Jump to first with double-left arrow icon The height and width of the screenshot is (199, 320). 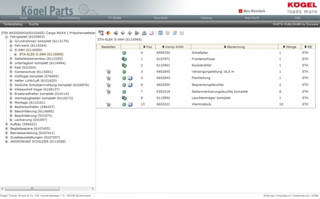pyautogui.click(x=116, y=33)
